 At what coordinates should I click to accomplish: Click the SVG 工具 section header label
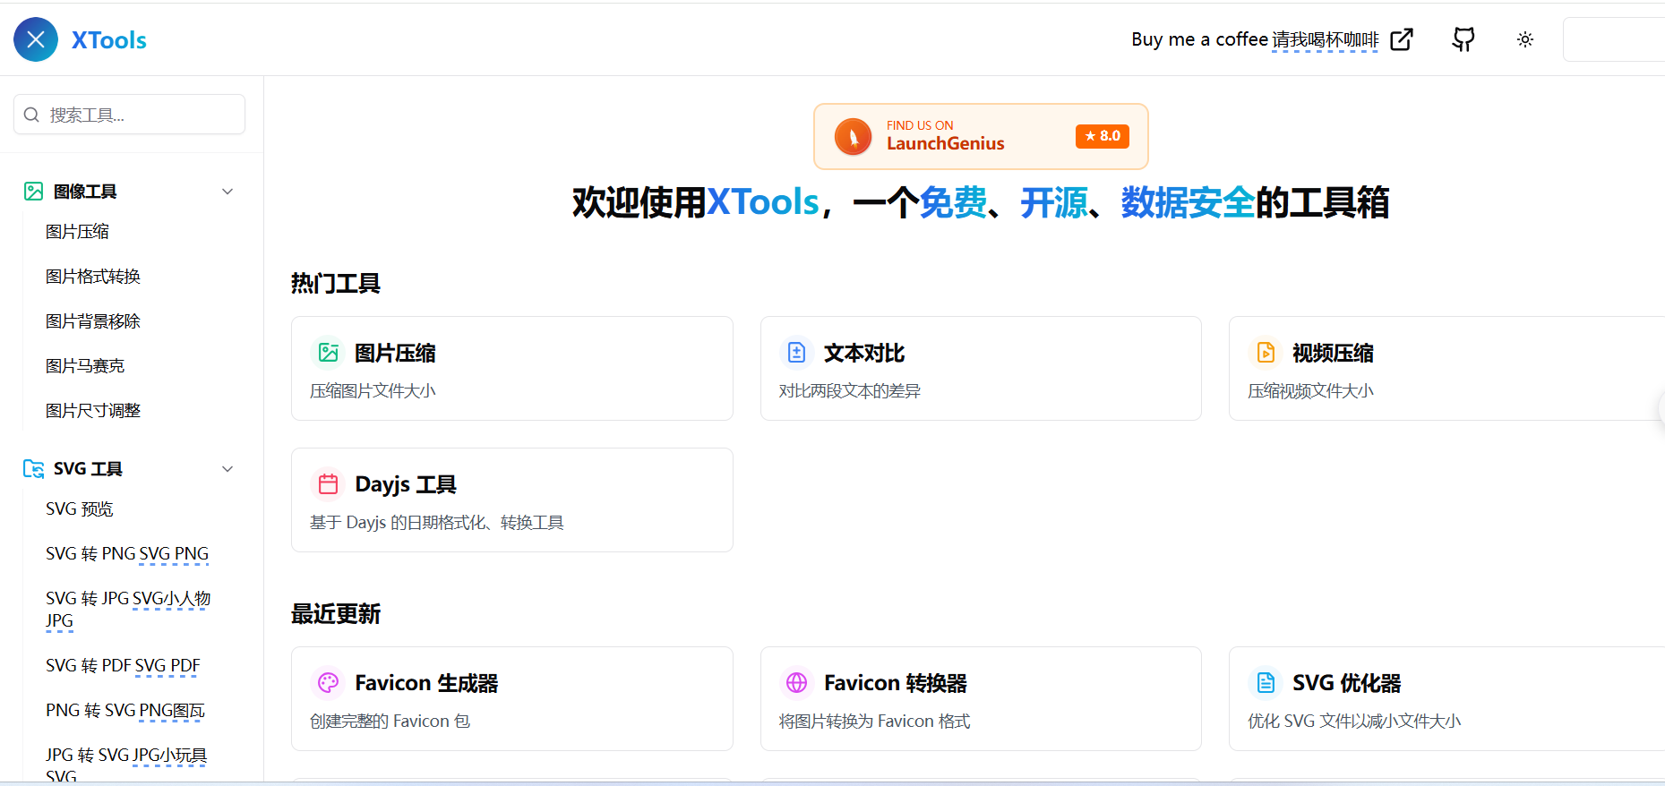88,469
